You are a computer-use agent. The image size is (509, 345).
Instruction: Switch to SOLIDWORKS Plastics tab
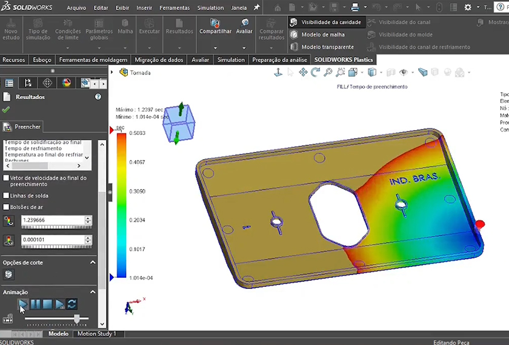coord(344,60)
